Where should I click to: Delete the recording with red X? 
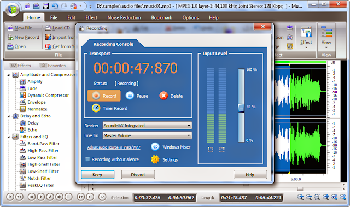pos(171,96)
